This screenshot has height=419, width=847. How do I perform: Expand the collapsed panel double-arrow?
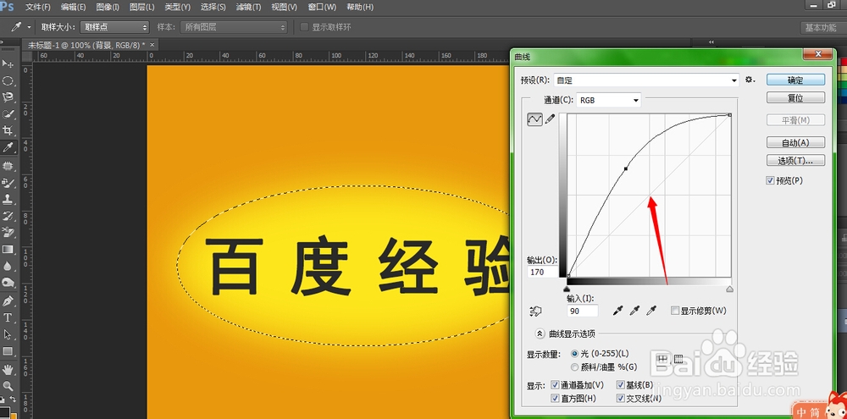(x=711, y=41)
